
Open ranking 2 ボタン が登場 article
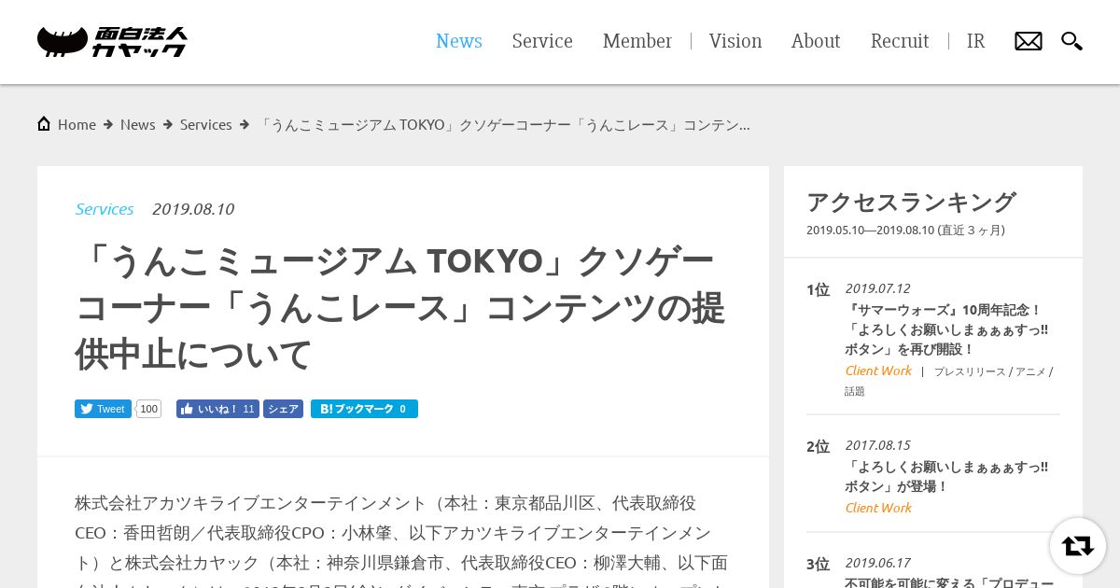pos(946,476)
